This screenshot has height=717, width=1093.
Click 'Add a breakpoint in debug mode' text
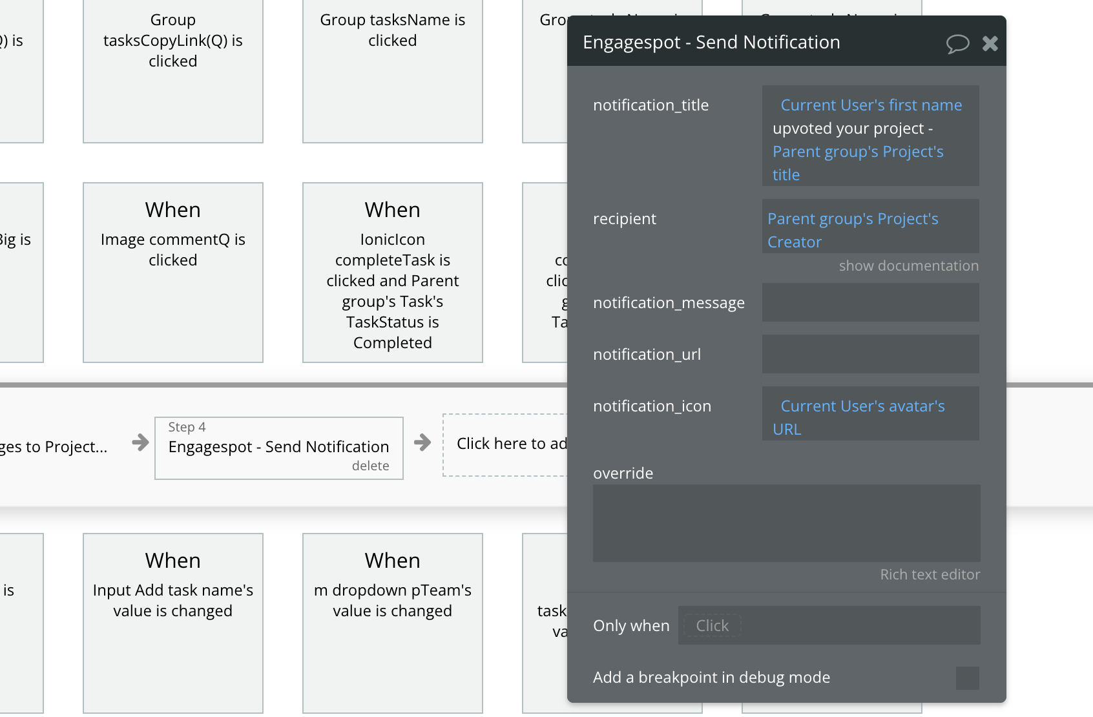pyautogui.click(x=711, y=677)
